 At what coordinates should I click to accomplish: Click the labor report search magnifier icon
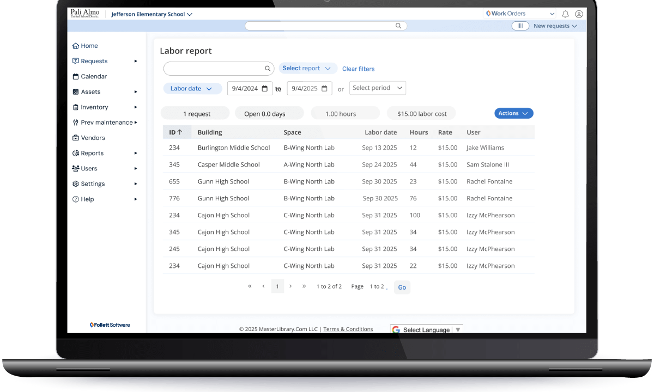point(268,69)
